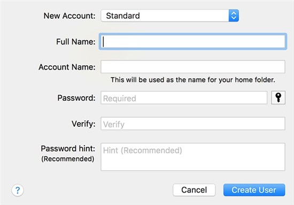Click the help question mark button

click(x=18, y=190)
